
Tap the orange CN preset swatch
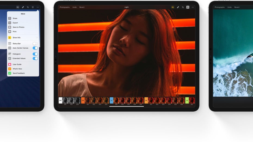pos(83,100)
